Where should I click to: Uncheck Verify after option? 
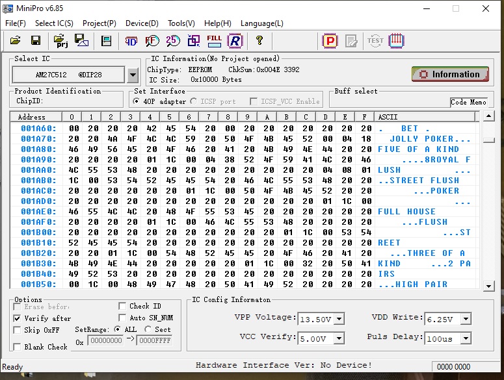[x=17, y=318]
